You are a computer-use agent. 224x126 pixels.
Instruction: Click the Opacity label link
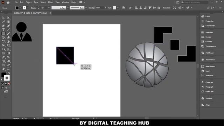click(92, 8)
